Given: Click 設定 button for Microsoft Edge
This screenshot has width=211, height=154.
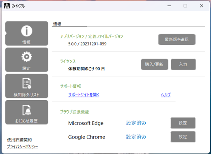Looking at the screenshot, I should [x=183, y=123].
